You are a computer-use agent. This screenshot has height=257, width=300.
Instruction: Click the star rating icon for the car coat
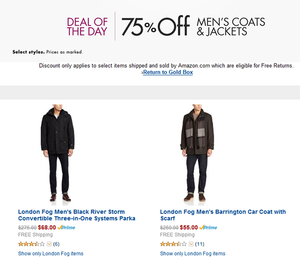173,244
